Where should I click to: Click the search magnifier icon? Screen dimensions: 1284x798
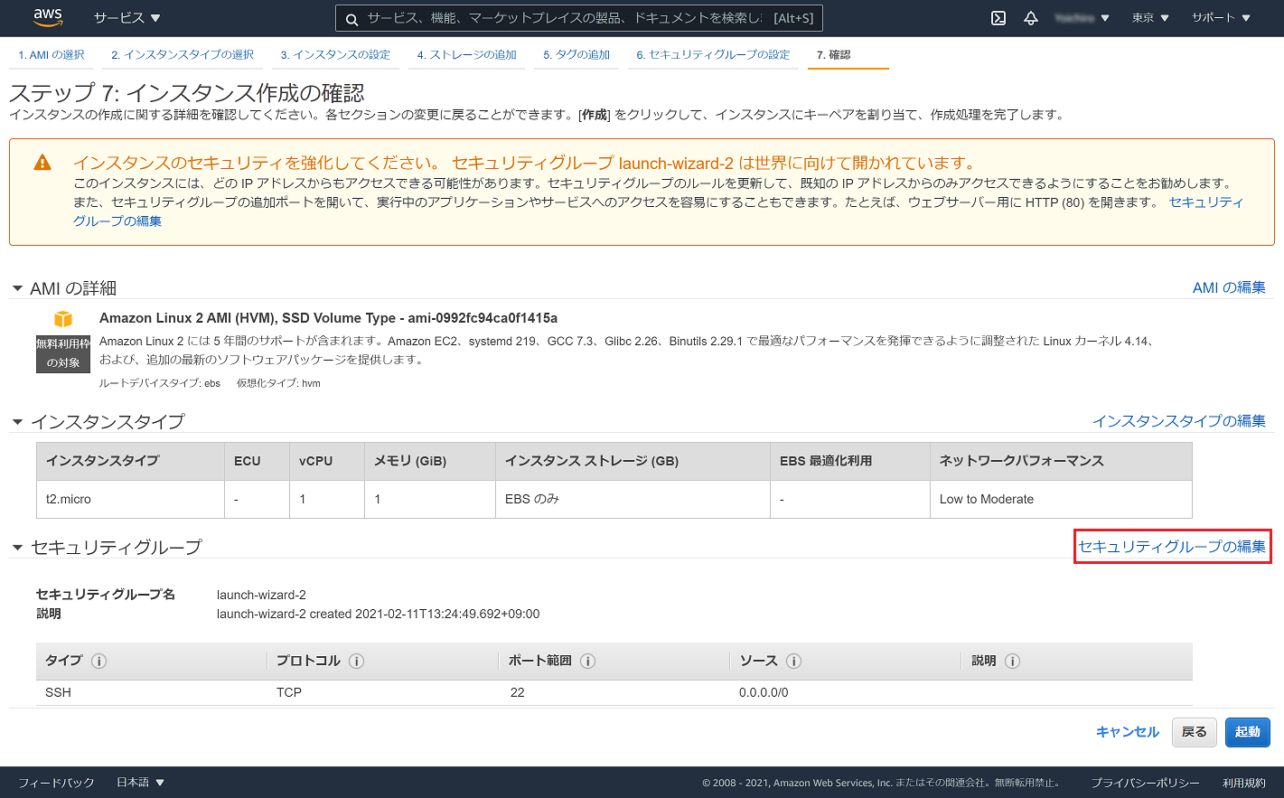point(350,17)
